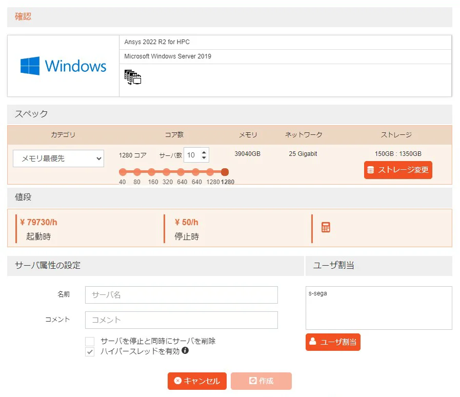Viewport: 460px width, 397px height.
Task: Select the 40 core slider point
Action: 123,172
